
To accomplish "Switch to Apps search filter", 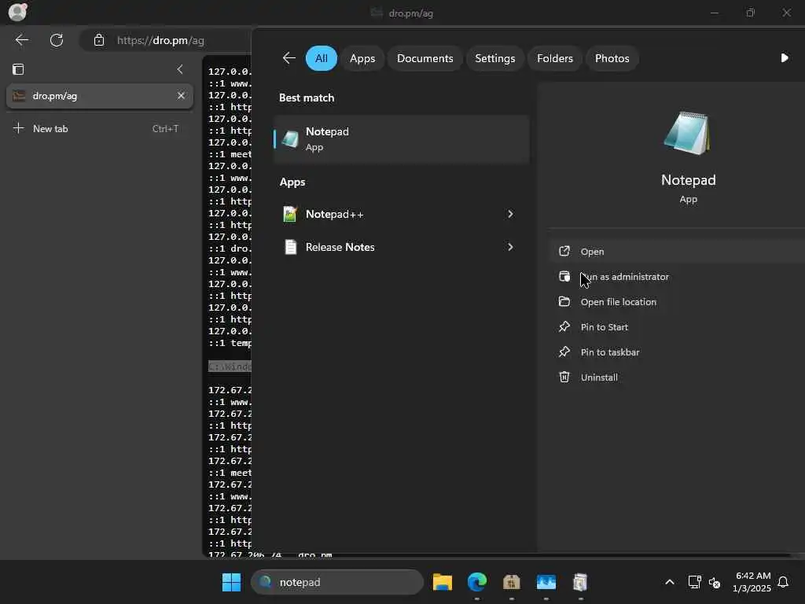I will coord(362,58).
